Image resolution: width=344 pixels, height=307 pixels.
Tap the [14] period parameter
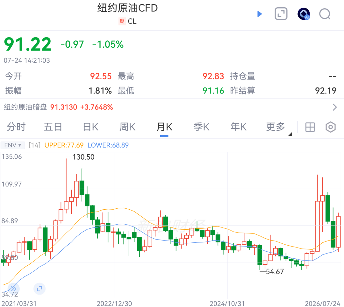point(34,145)
